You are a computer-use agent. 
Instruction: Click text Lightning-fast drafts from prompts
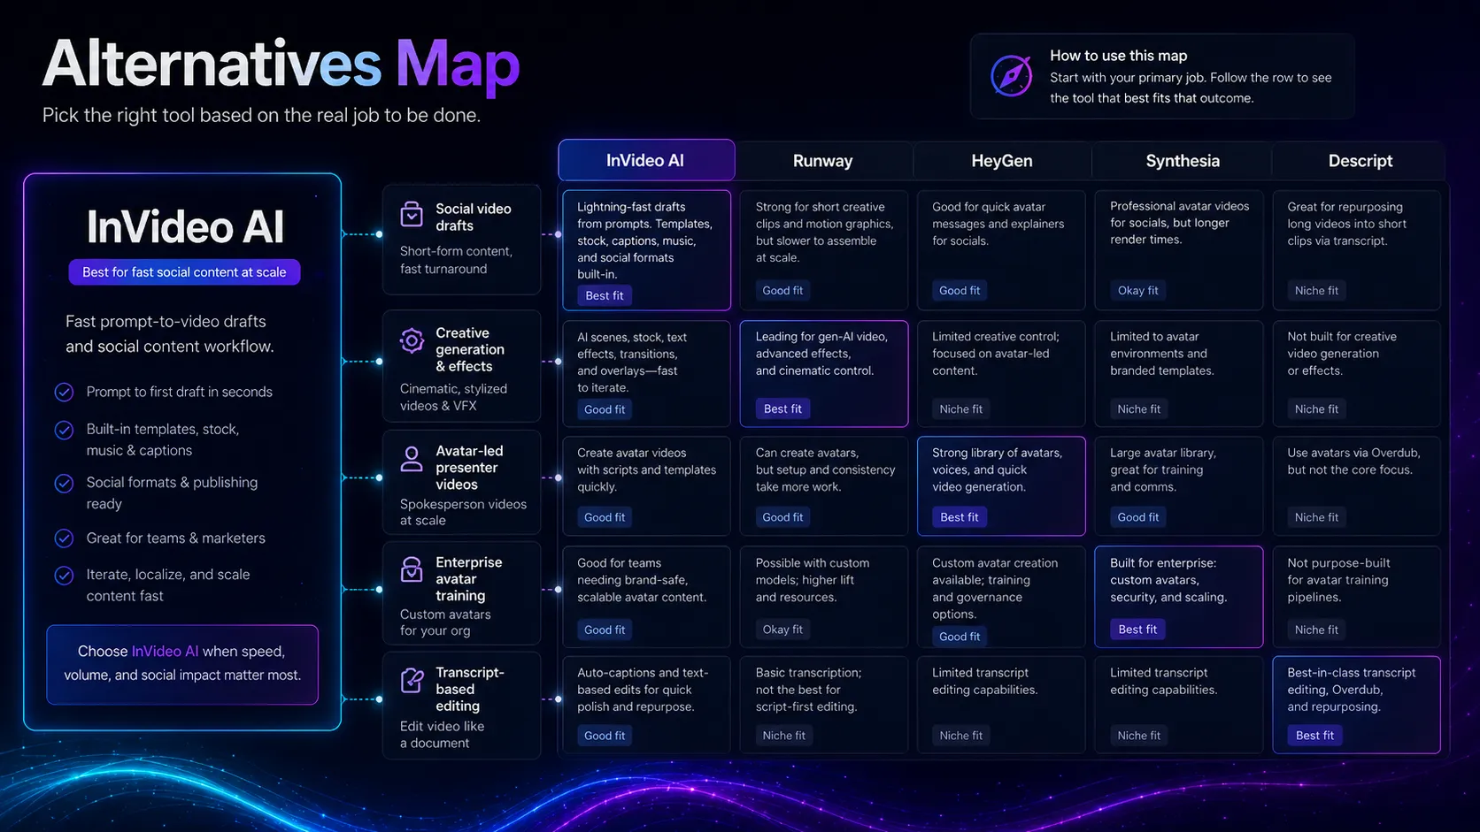tap(644, 240)
